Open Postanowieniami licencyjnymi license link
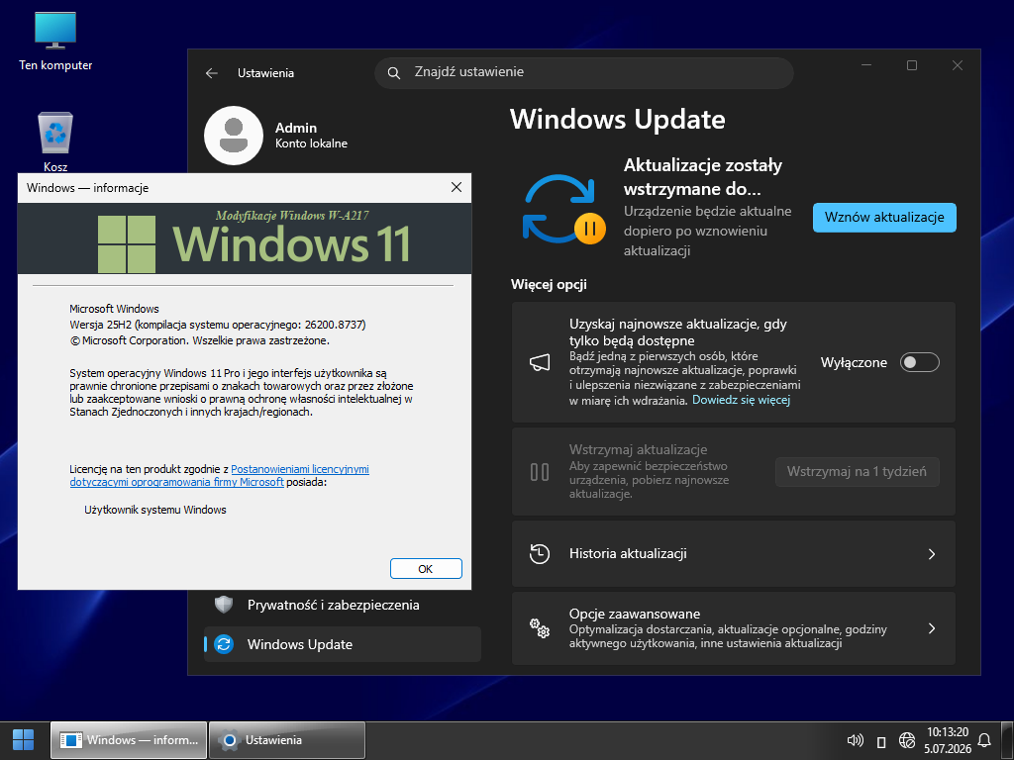This screenshot has height=760, width=1014. [x=300, y=469]
